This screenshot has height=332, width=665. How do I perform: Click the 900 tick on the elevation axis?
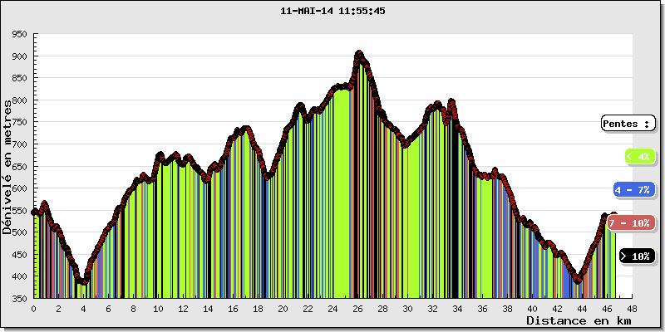[19, 56]
